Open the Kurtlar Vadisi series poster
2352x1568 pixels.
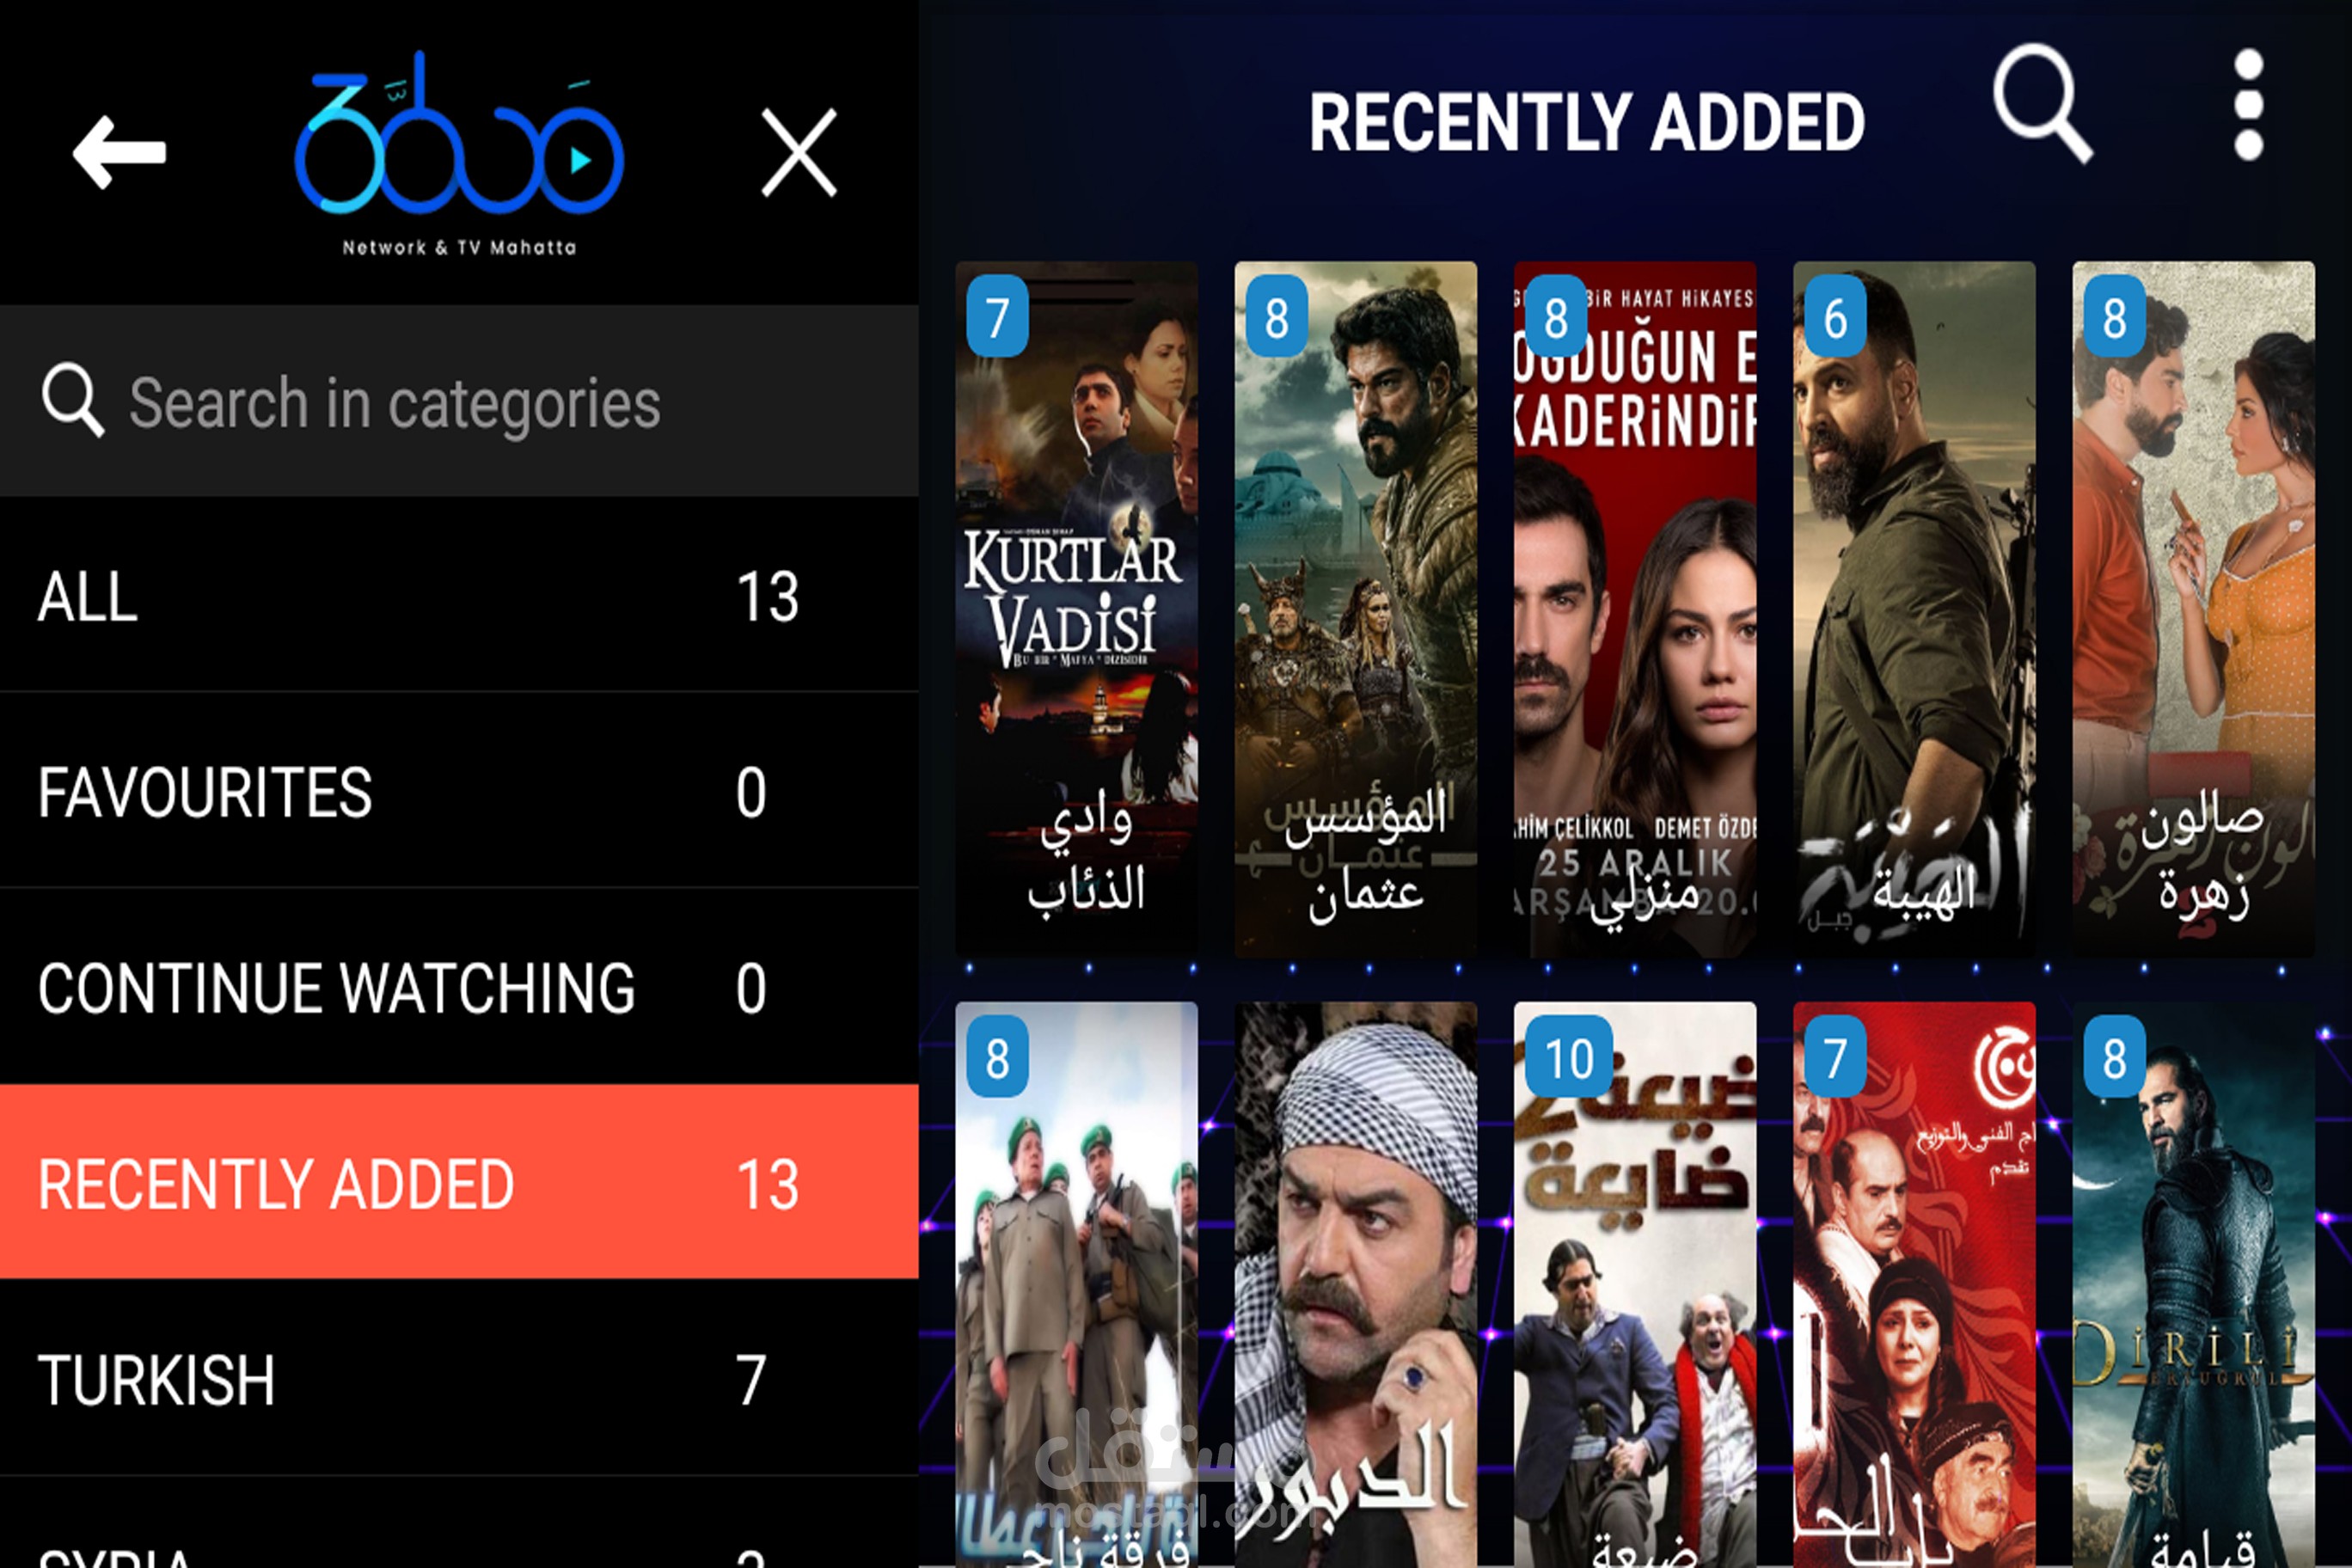tap(1076, 609)
